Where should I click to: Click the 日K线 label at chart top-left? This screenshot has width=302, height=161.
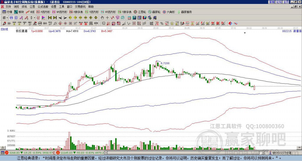[4, 29]
